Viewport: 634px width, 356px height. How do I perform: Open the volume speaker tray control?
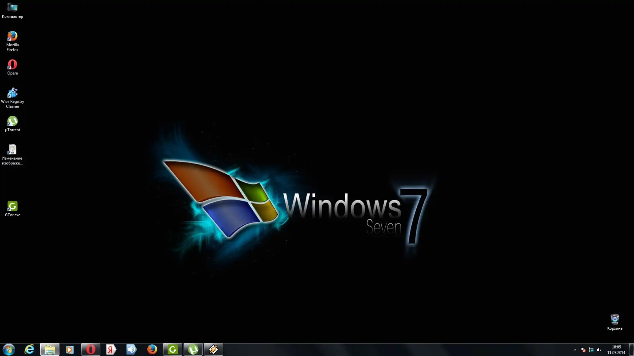click(x=599, y=350)
